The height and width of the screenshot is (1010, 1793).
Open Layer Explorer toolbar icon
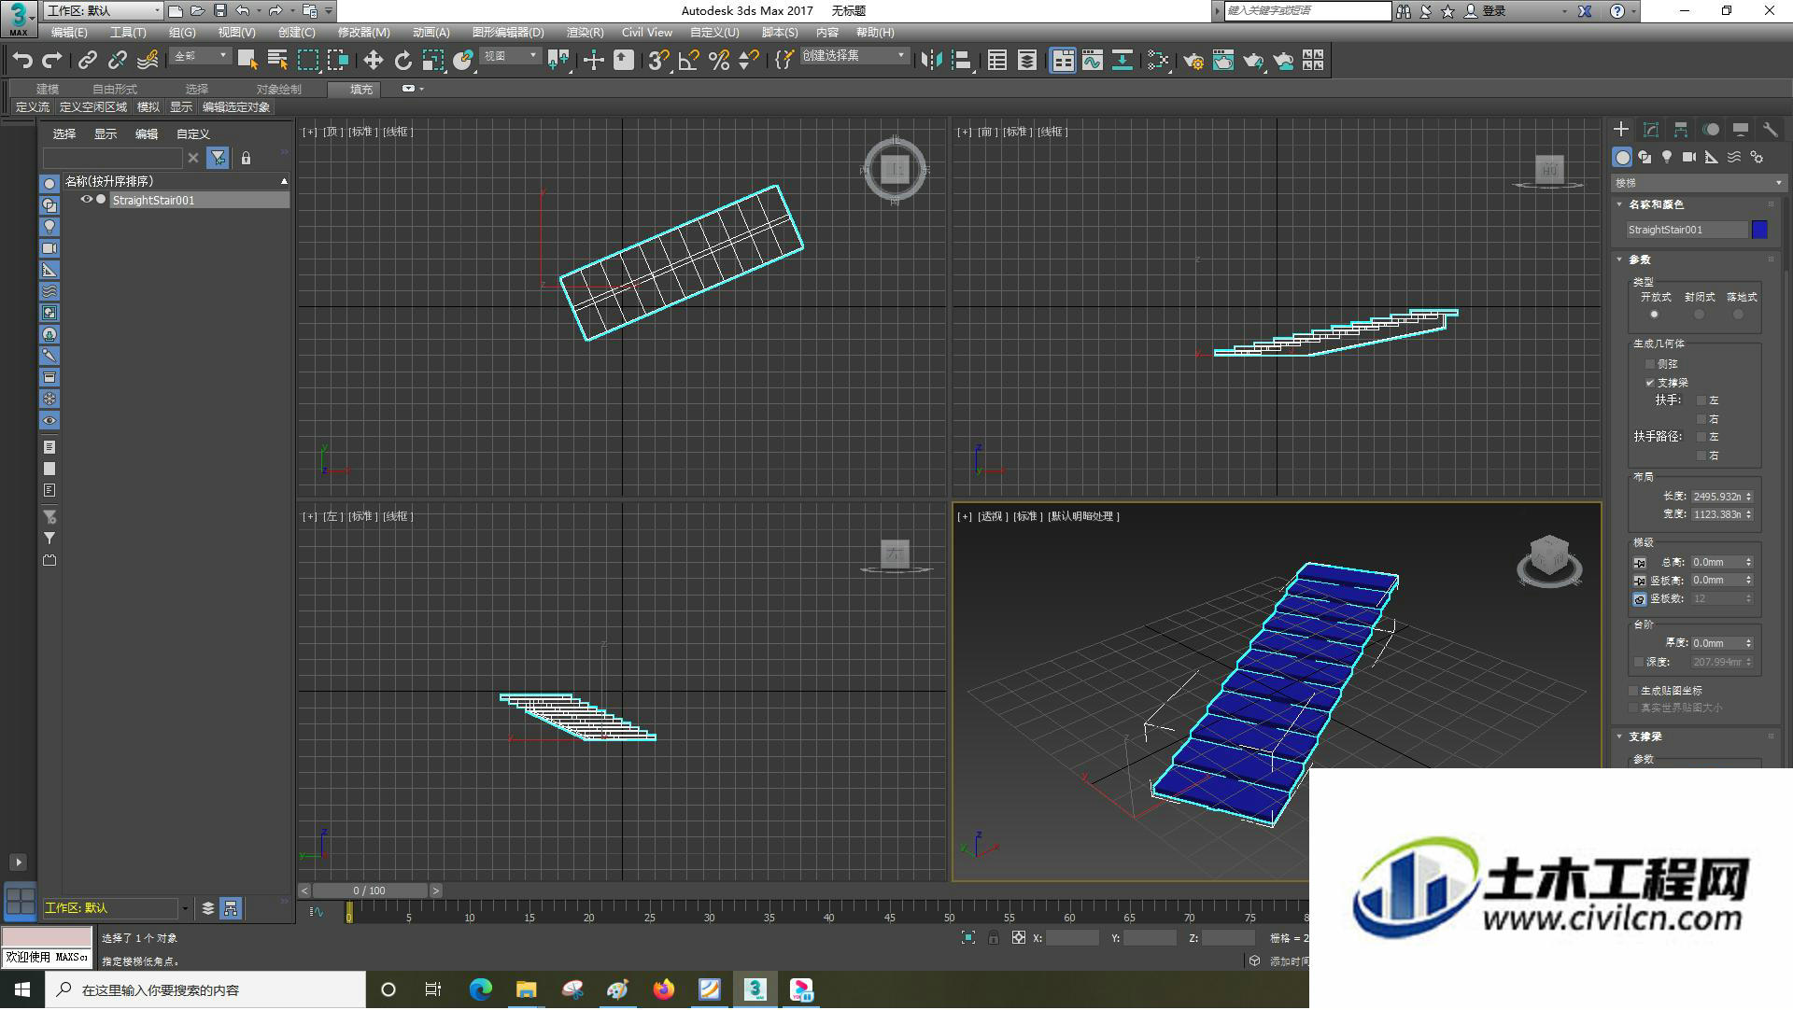tap(1027, 61)
